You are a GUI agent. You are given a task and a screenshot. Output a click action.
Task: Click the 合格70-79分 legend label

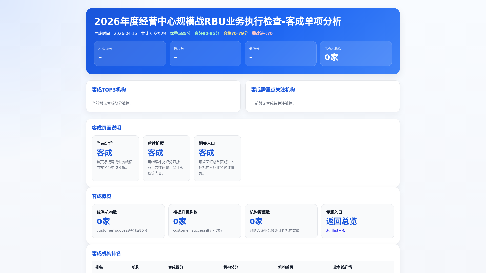pos(236,33)
